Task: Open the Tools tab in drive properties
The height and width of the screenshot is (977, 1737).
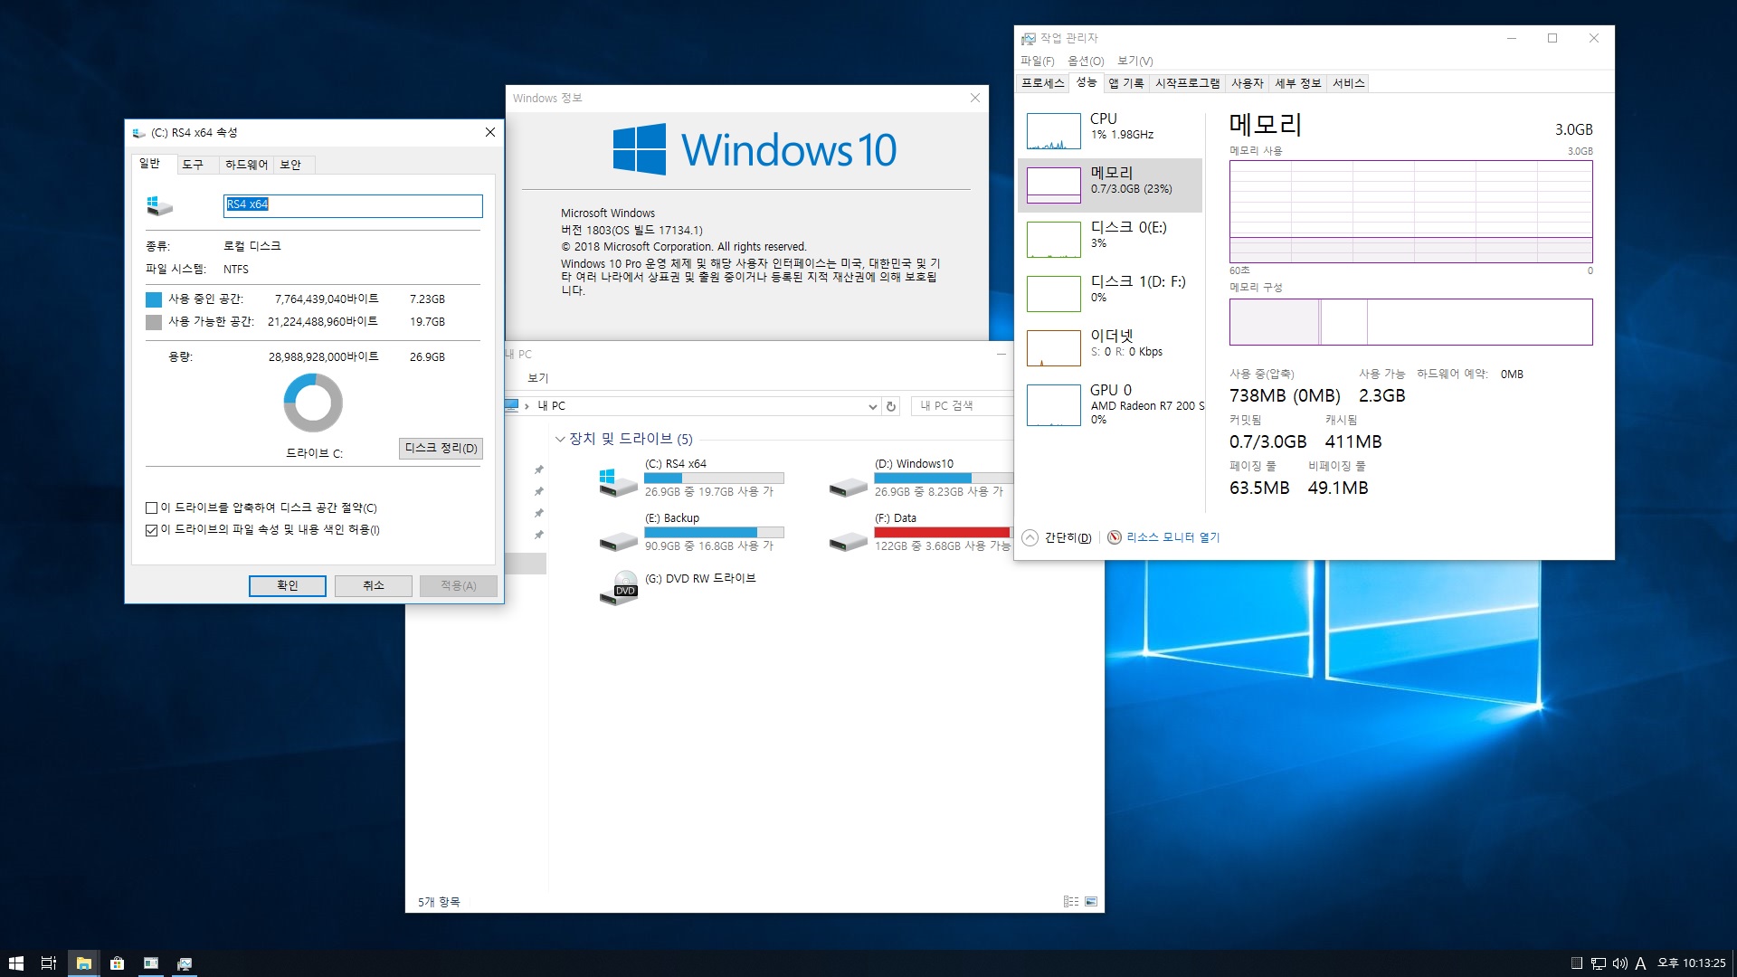Action: (x=192, y=165)
